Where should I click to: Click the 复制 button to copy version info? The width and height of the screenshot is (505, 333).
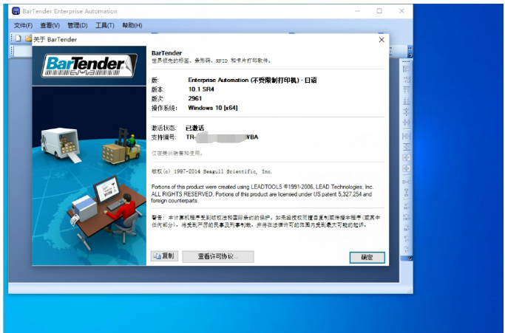[x=164, y=256]
